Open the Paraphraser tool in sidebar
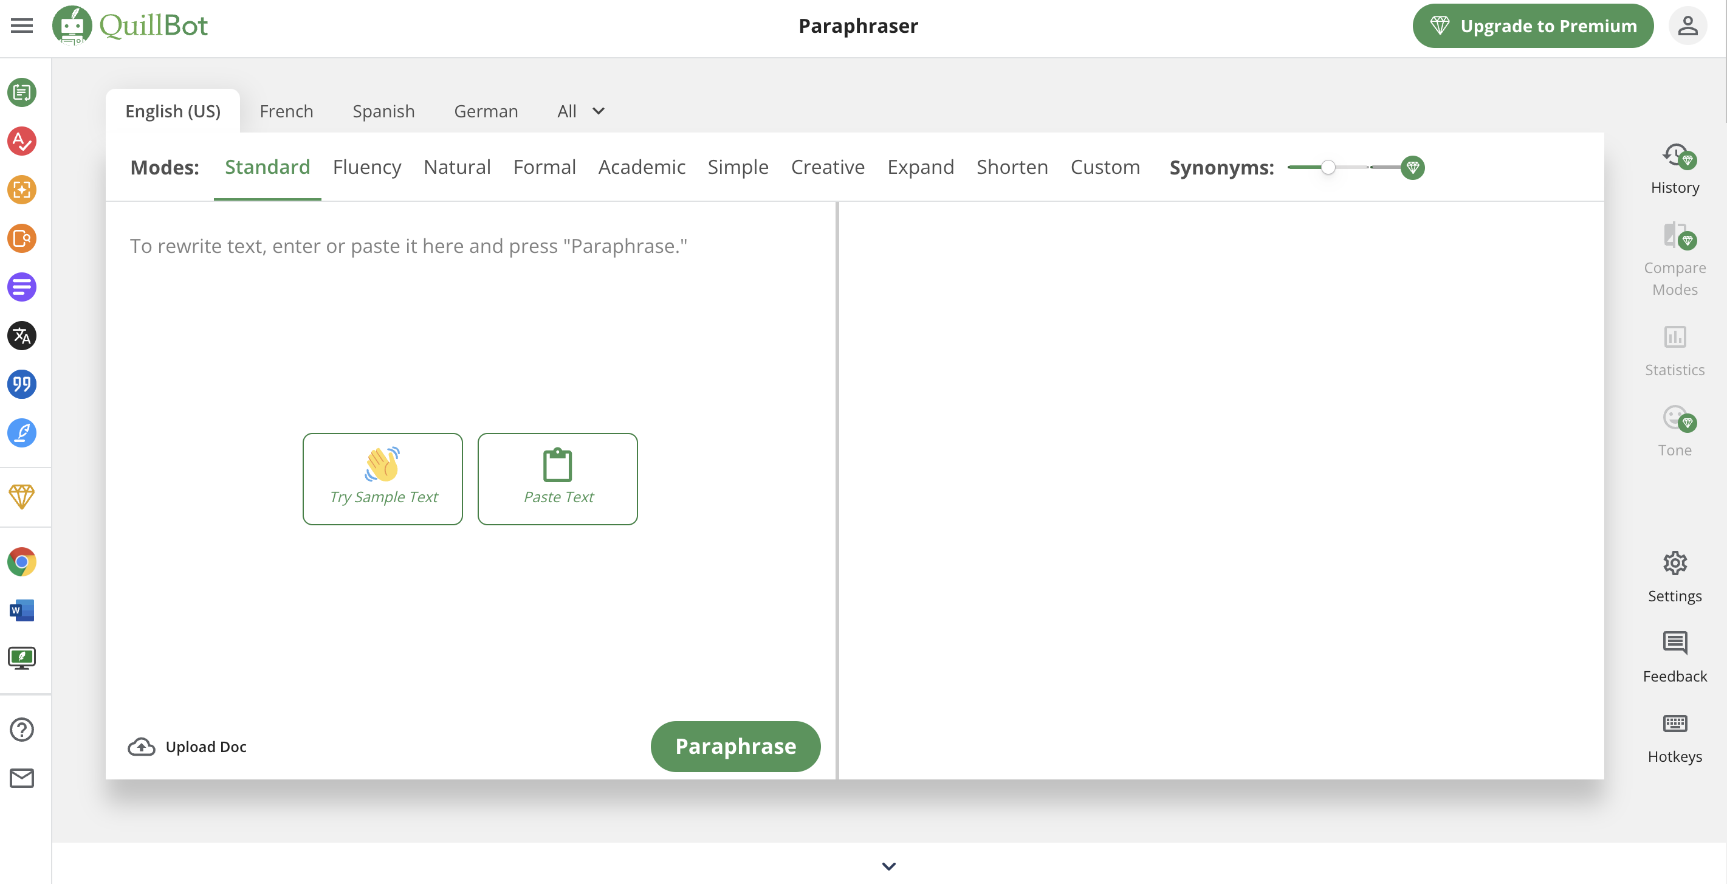This screenshot has height=884, width=1727. click(22, 92)
